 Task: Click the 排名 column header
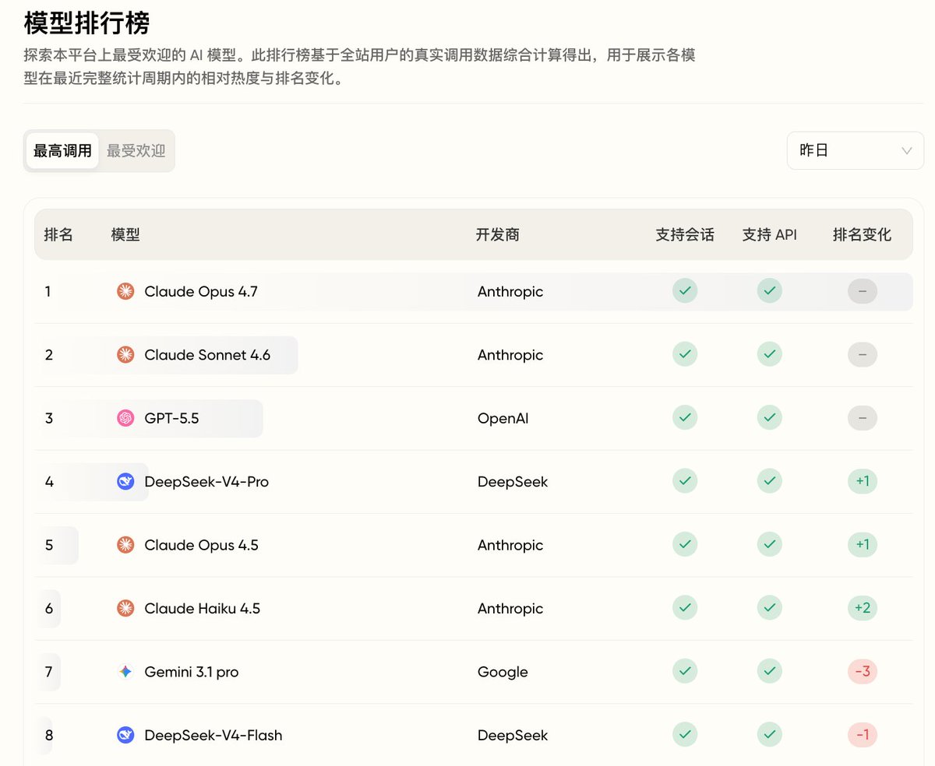click(58, 234)
